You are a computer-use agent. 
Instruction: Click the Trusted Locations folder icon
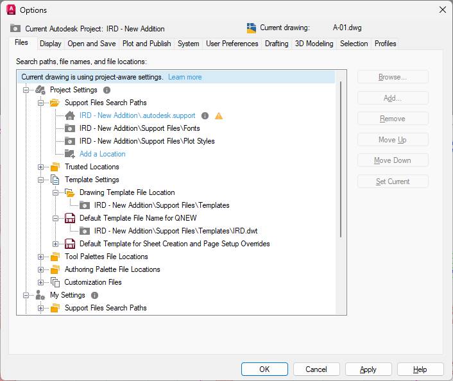(55, 167)
